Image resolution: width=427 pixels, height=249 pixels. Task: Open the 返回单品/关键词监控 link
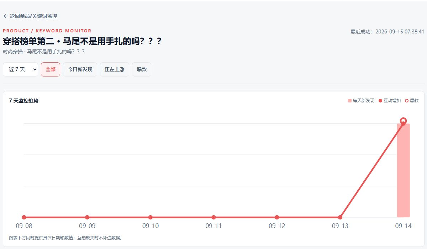click(x=30, y=16)
